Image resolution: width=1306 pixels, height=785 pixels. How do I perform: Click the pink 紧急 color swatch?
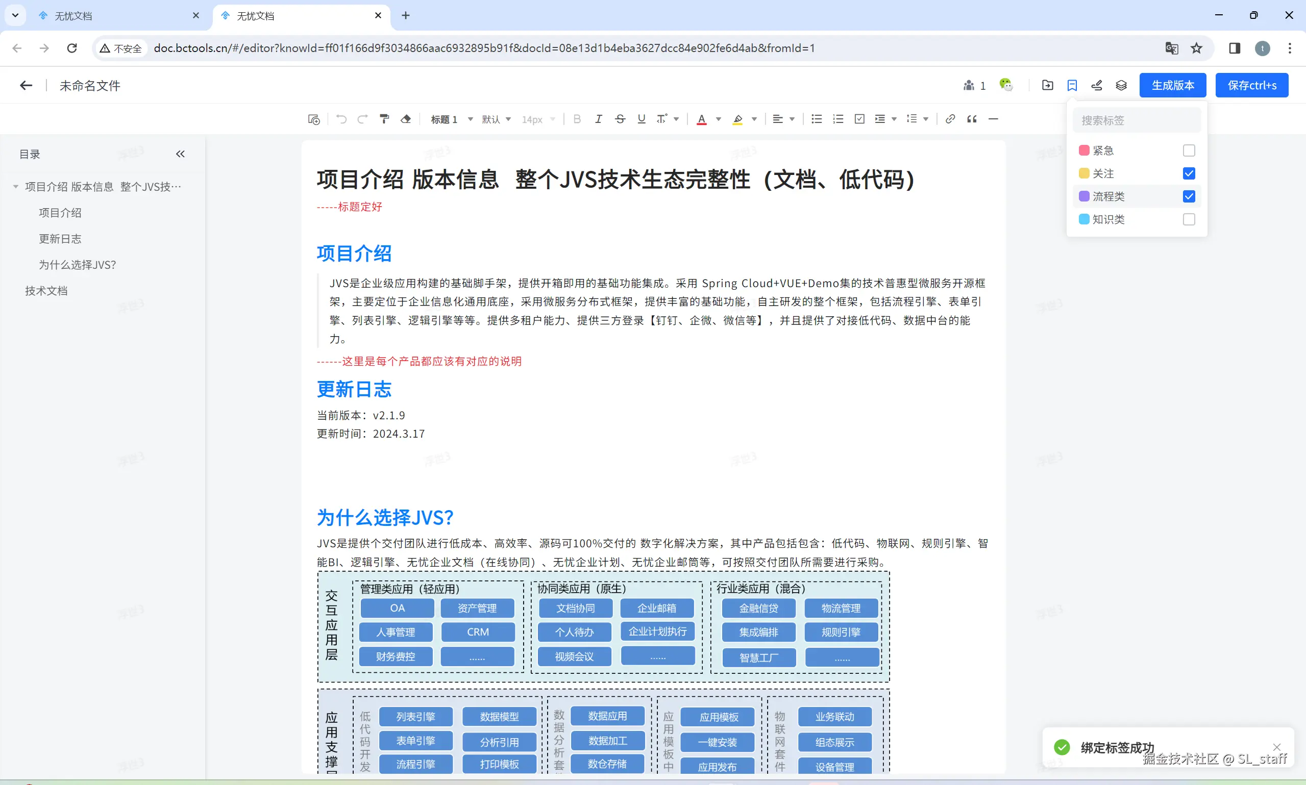1084,151
